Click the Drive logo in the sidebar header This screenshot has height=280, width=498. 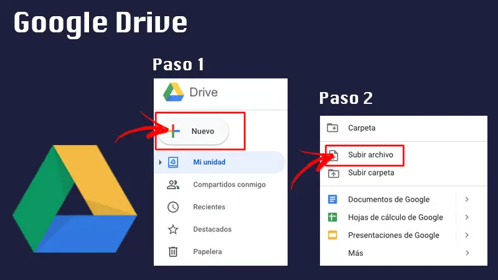pyautogui.click(x=174, y=92)
